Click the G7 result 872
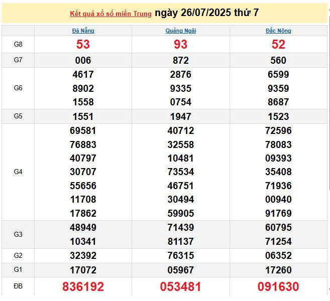Image resolution: width=330 pixels, height=301 pixels. (x=181, y=60)
